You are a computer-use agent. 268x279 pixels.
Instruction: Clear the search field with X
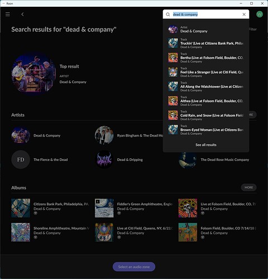tap(244, 15)
